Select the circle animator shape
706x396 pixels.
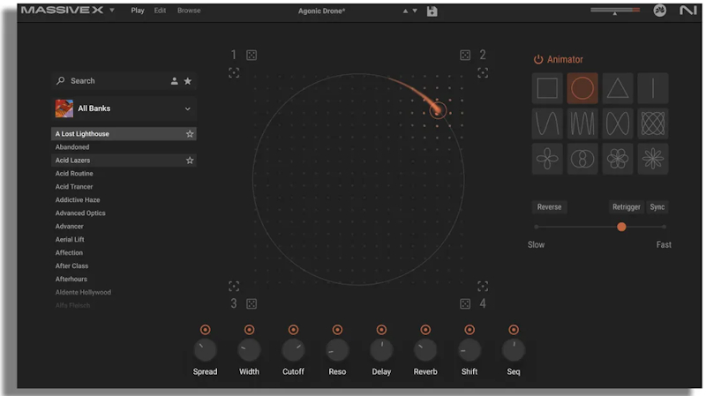tap(582, 88)
